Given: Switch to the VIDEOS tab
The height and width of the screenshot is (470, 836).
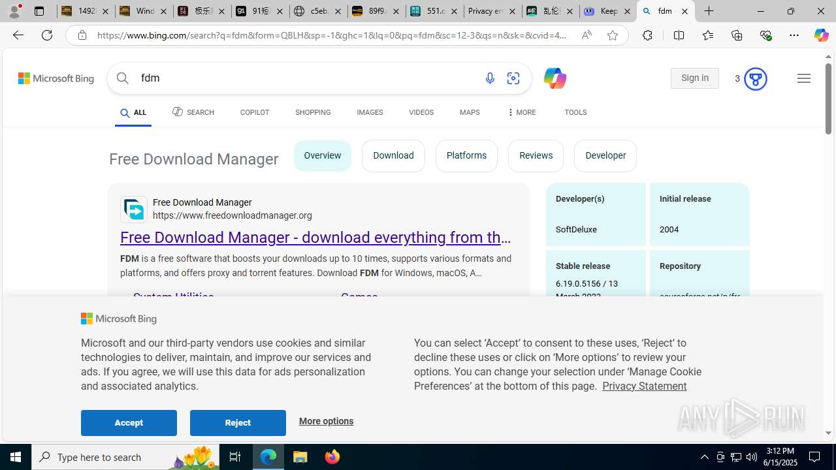Looking at the screenshot, I should (x=421, y=112).
